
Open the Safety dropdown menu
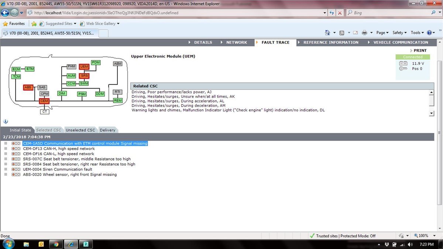point(399,33)
